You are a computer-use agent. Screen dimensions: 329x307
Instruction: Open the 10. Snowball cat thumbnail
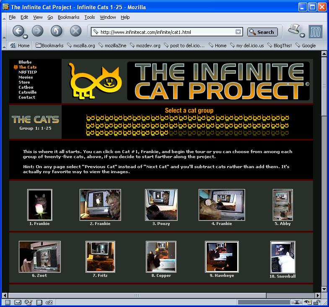pyautogui.click(x=282, y=257)
